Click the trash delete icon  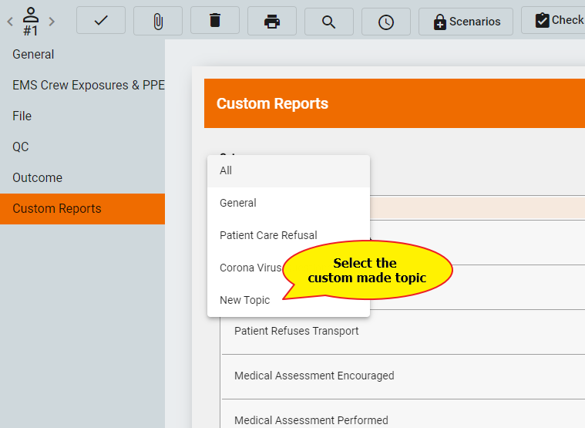coord(215,21)
